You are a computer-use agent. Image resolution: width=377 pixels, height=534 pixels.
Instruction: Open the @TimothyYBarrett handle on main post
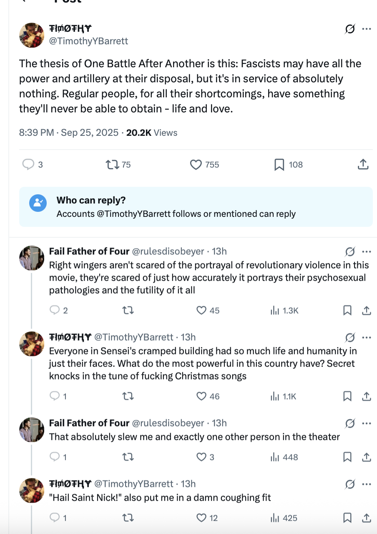pos(89,41)
